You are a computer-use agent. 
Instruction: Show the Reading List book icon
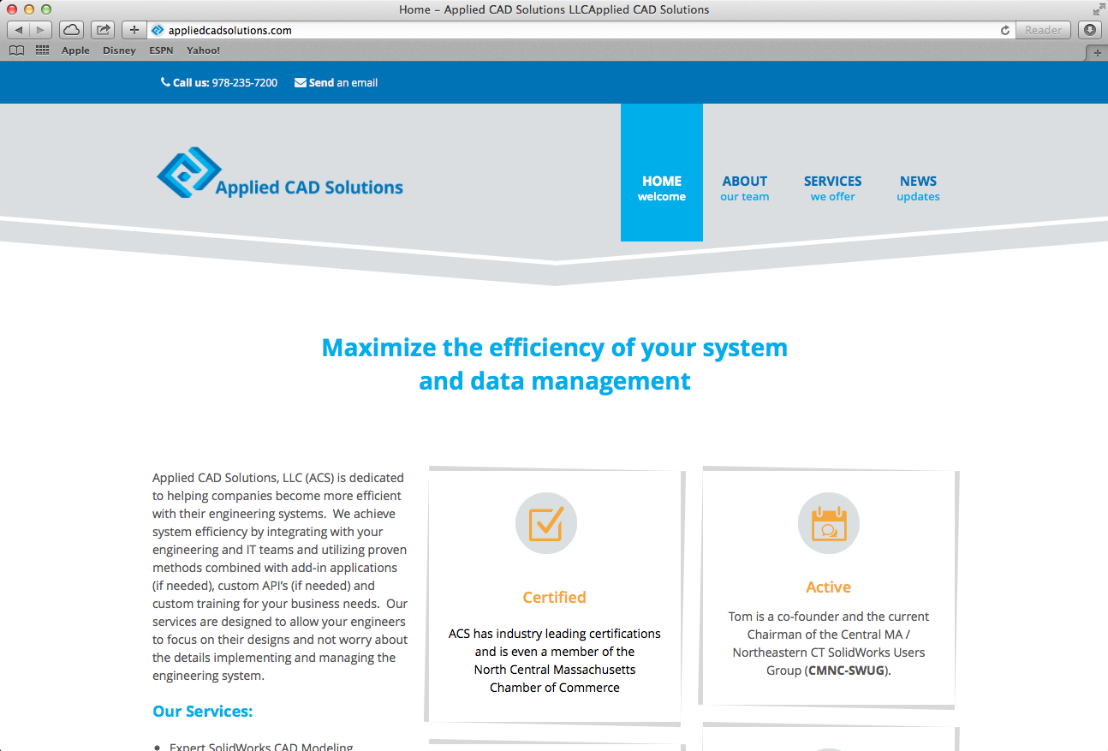point(16,51)
